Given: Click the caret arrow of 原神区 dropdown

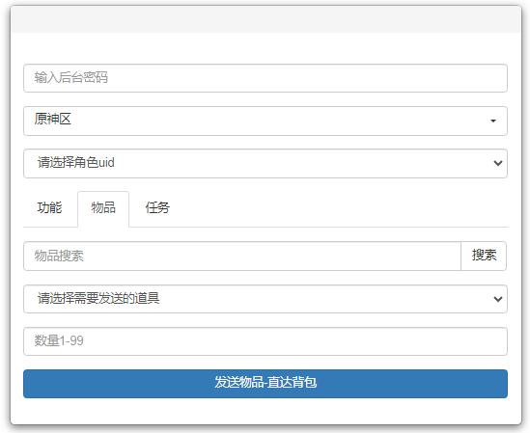Looking at the screenshot, I should [x=493, y=121].
